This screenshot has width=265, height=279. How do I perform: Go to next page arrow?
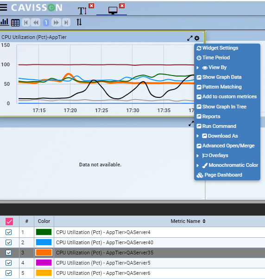(56, 23)
